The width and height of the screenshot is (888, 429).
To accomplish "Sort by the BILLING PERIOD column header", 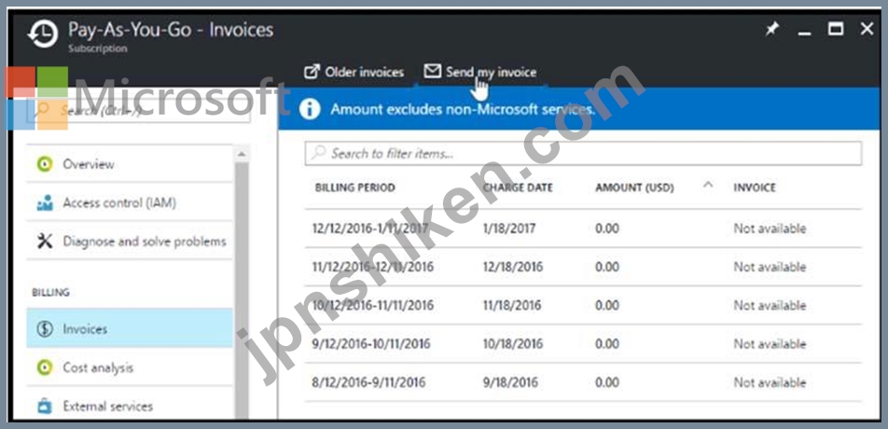I will (x=355, y=187).
